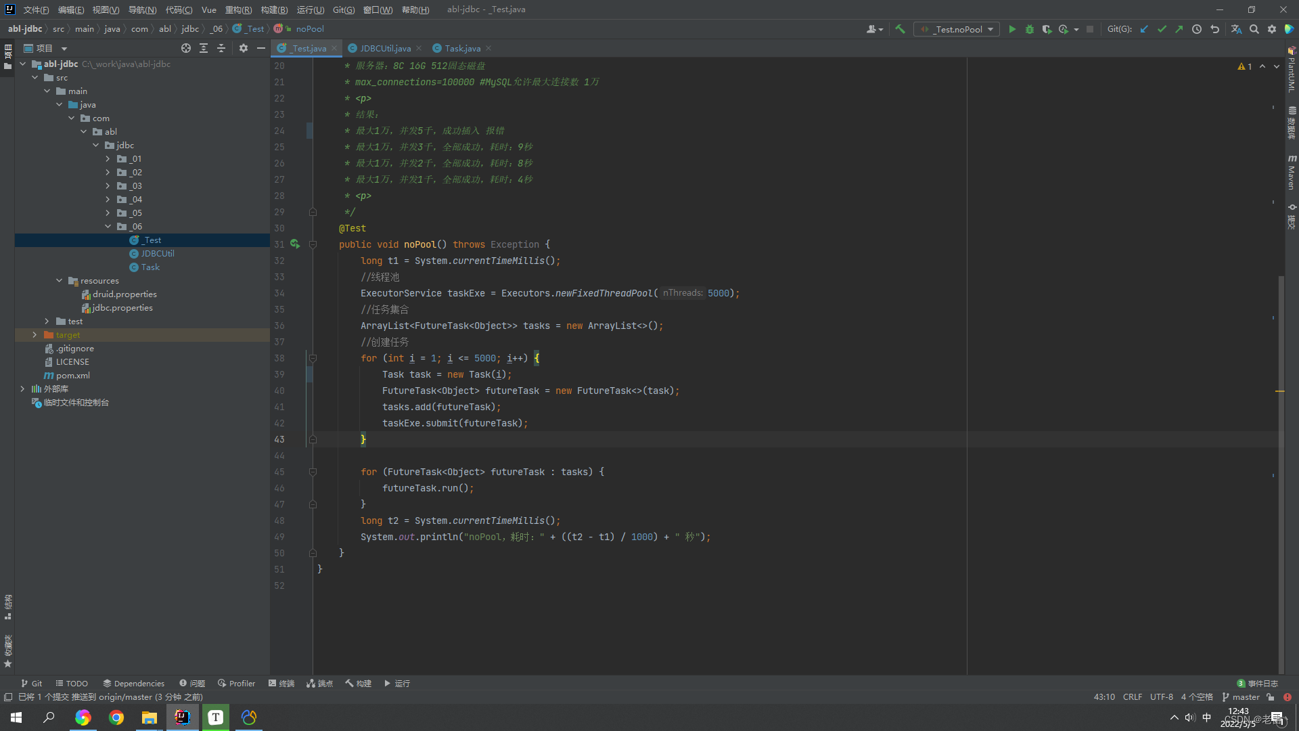Click the UTF-8 encoding in status bar
The width and height of the screenshot is (1299, 731).
coord(1162,697)
